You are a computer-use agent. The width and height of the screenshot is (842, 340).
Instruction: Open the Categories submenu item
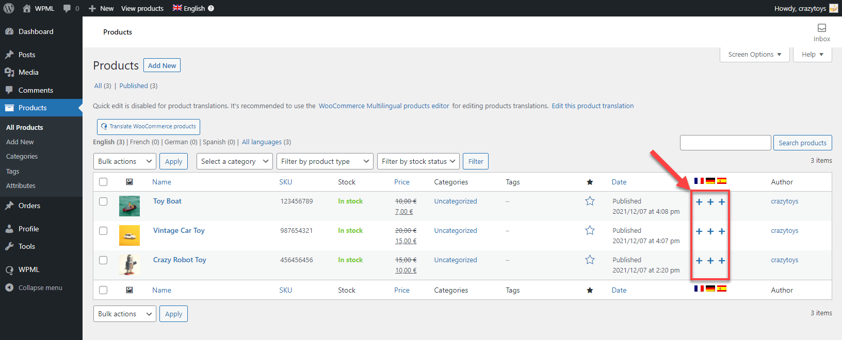point(22,157)
